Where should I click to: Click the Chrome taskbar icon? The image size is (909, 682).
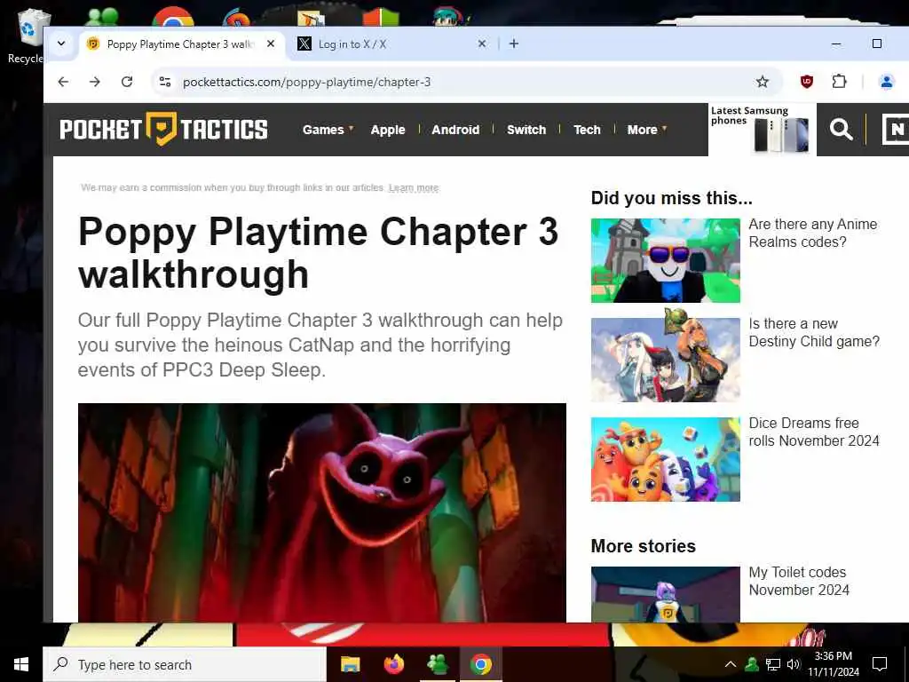coord(481,664)
